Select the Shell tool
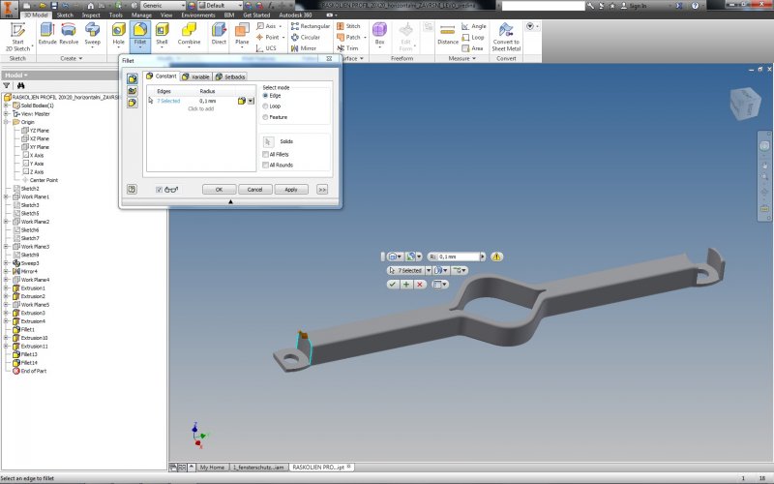 pyautogui.click(x=162, y=34)
